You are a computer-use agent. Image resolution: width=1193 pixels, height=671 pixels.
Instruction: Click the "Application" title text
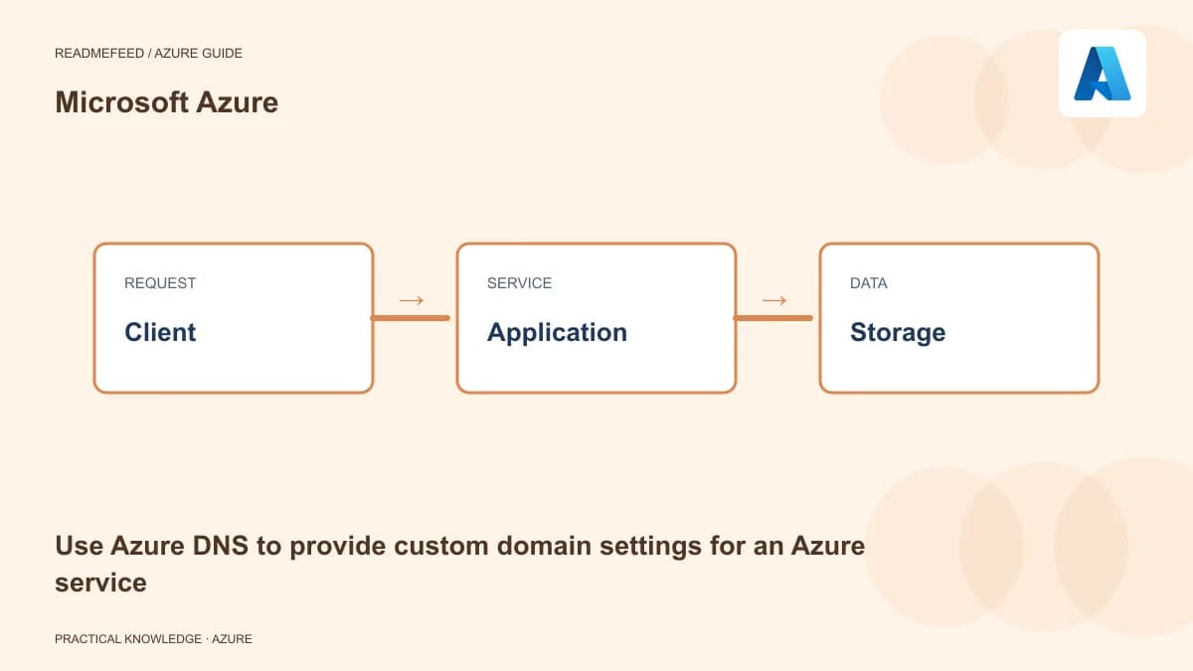click(557, 333)
